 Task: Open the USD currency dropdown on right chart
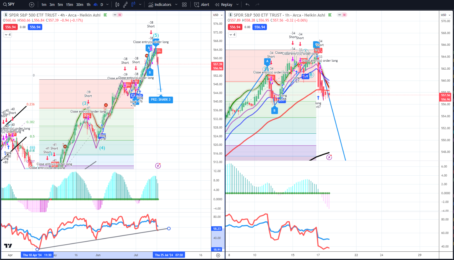[x=446, y=15]
